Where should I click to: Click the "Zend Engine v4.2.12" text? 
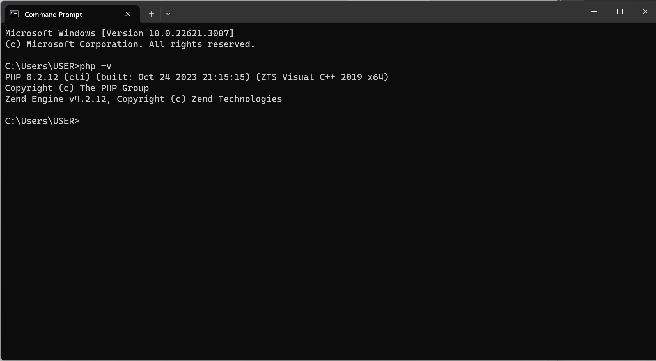click(56, 99)
